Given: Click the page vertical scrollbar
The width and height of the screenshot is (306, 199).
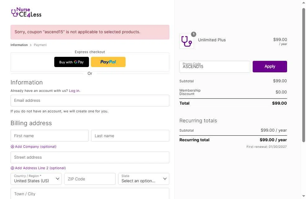Looking at the screenshot, I should point(304,75).
